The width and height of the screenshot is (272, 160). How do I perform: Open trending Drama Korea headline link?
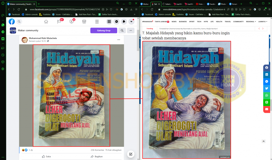coord(188,29)
